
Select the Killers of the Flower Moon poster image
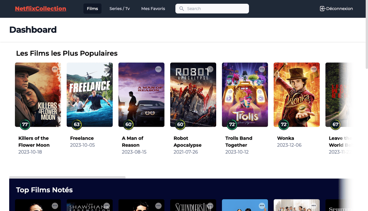click(38, 95)
